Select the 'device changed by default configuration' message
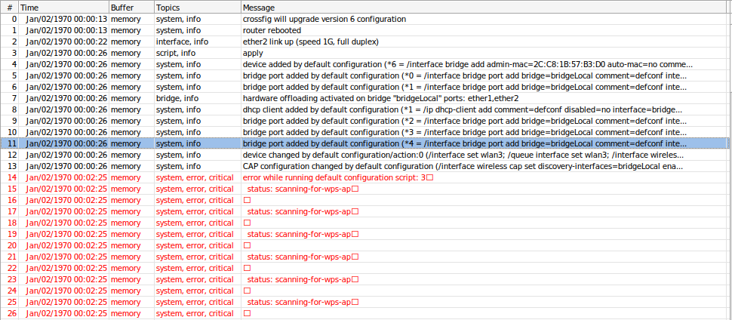This screenshot has width=732, height=320. click(464, 155)
